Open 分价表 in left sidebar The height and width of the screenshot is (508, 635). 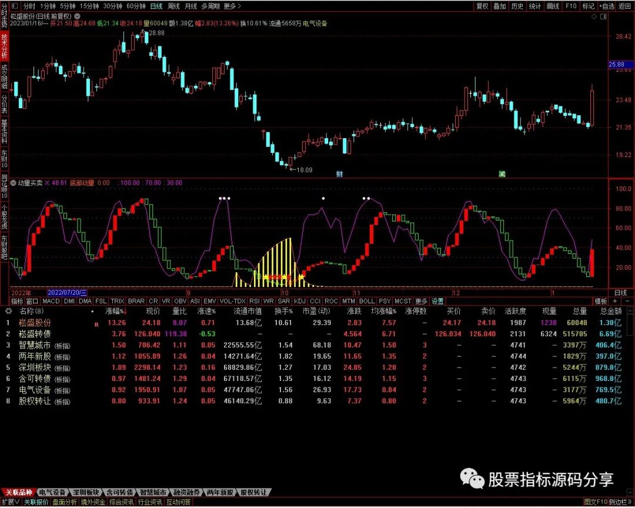point(4,105)
